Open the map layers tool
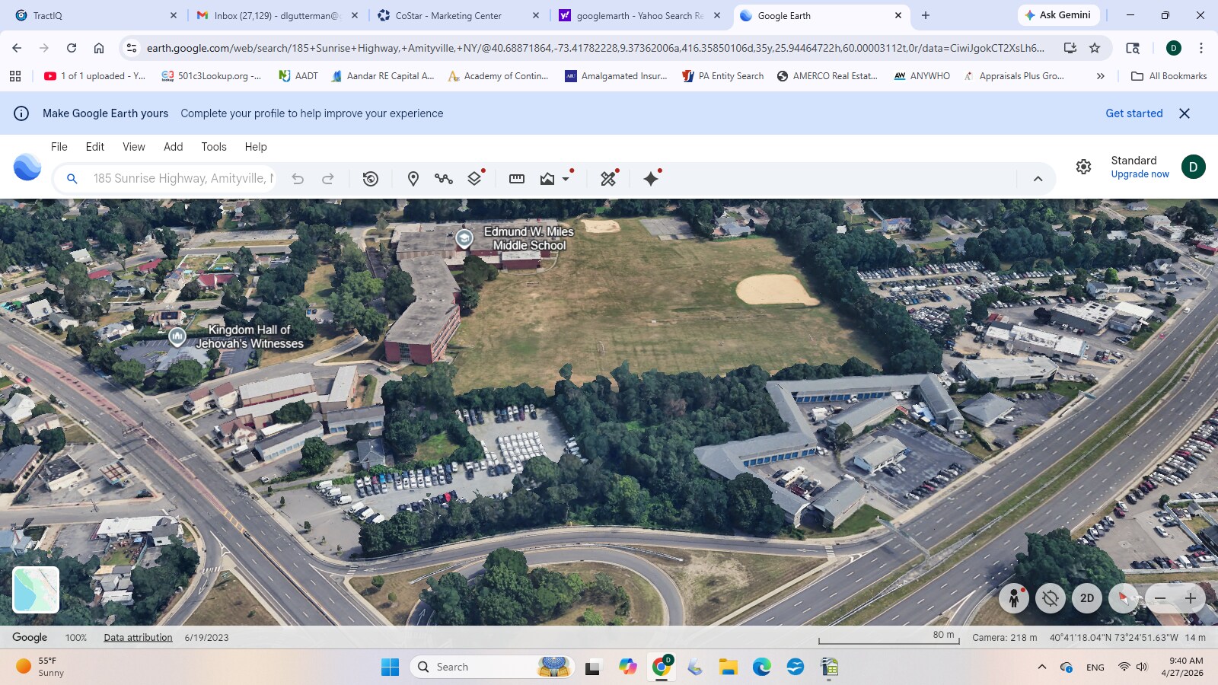Screen dimensions: 1218x685 point(474,179)
